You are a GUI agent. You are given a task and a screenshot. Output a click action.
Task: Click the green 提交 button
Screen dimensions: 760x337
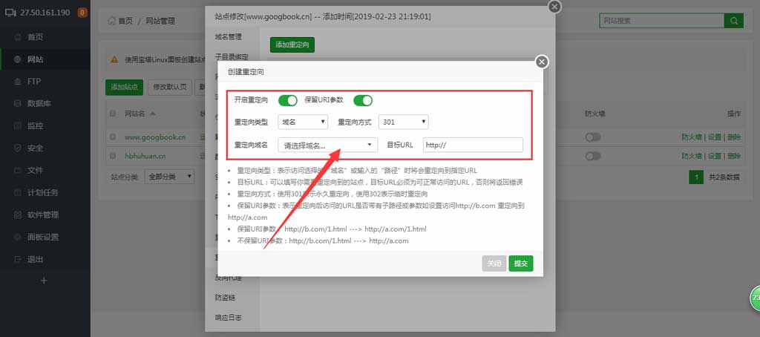tap(521, 264)
